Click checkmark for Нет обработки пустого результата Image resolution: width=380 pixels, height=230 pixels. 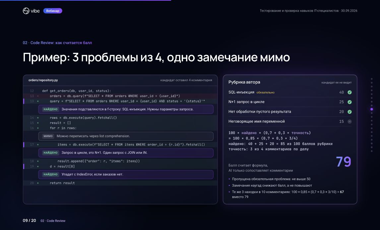pos(349,112)
